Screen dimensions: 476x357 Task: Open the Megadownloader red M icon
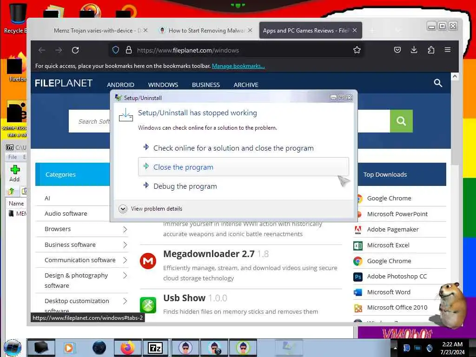coord(148,261)
